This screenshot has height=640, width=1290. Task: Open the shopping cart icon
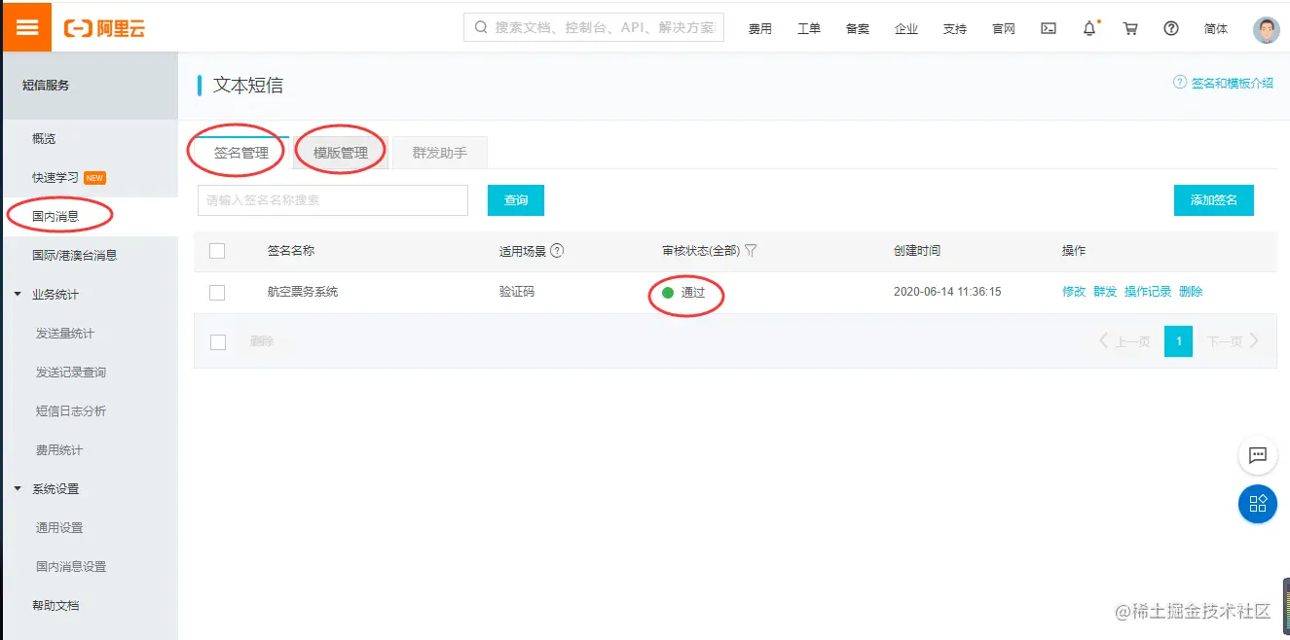1130,28
